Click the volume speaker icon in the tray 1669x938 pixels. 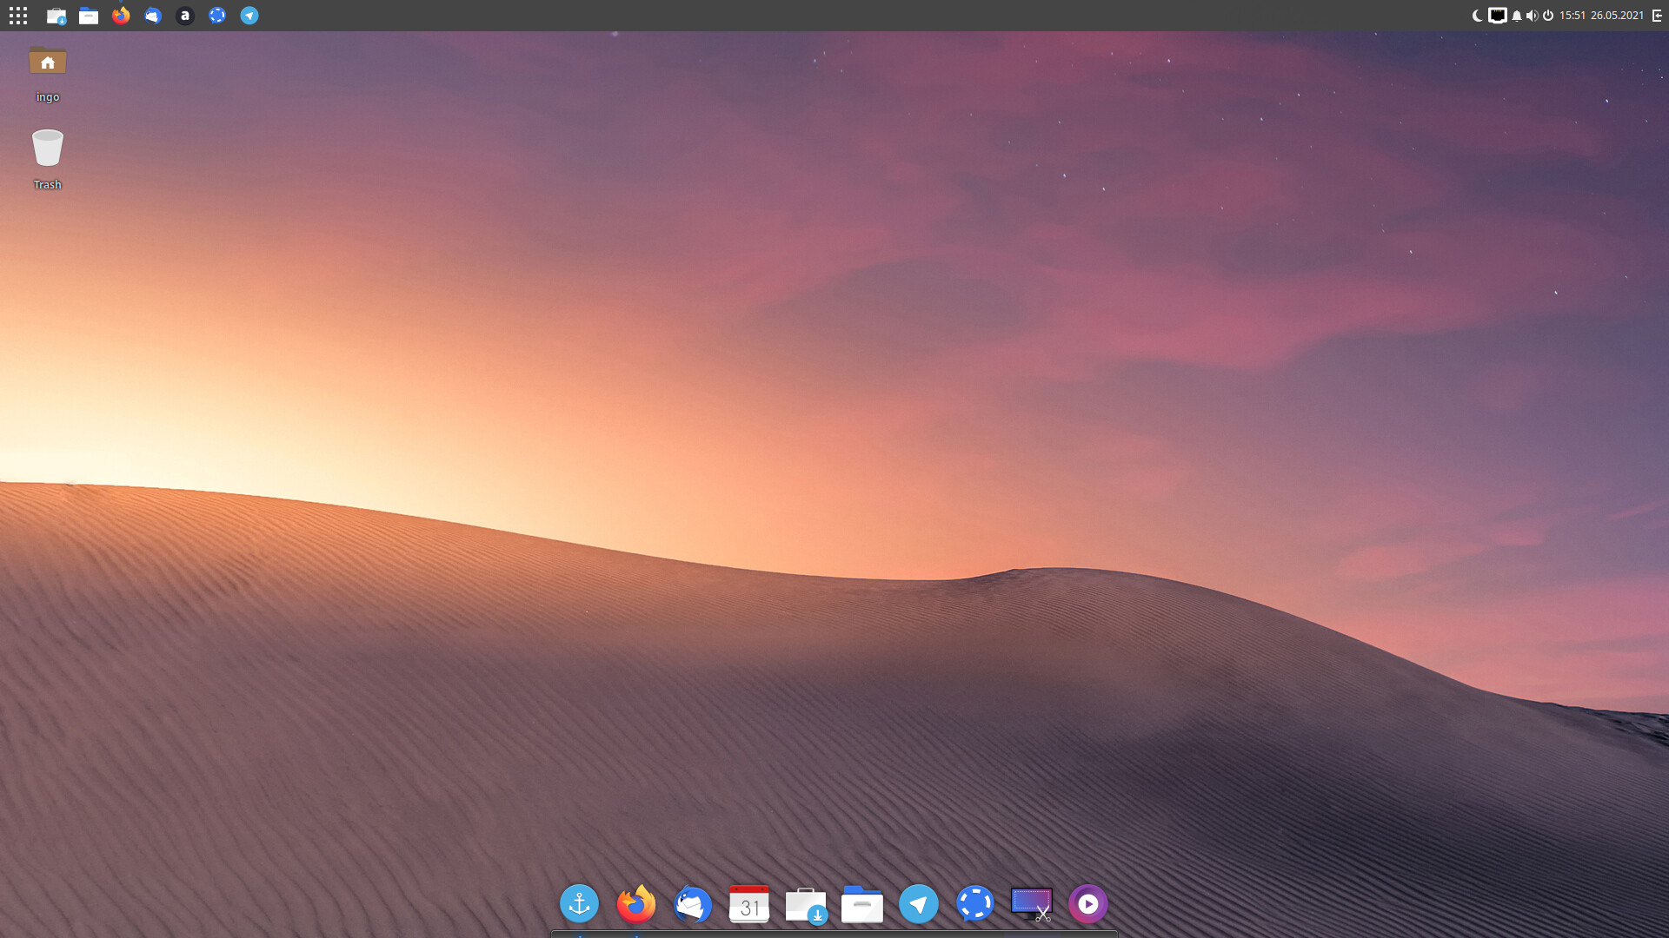[x=1532, y=16]
